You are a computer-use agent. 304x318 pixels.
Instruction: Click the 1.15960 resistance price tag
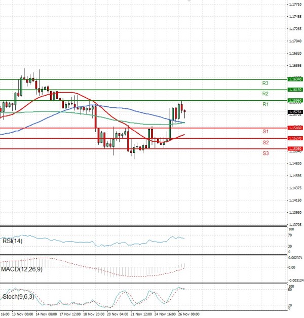coord(295,101)
